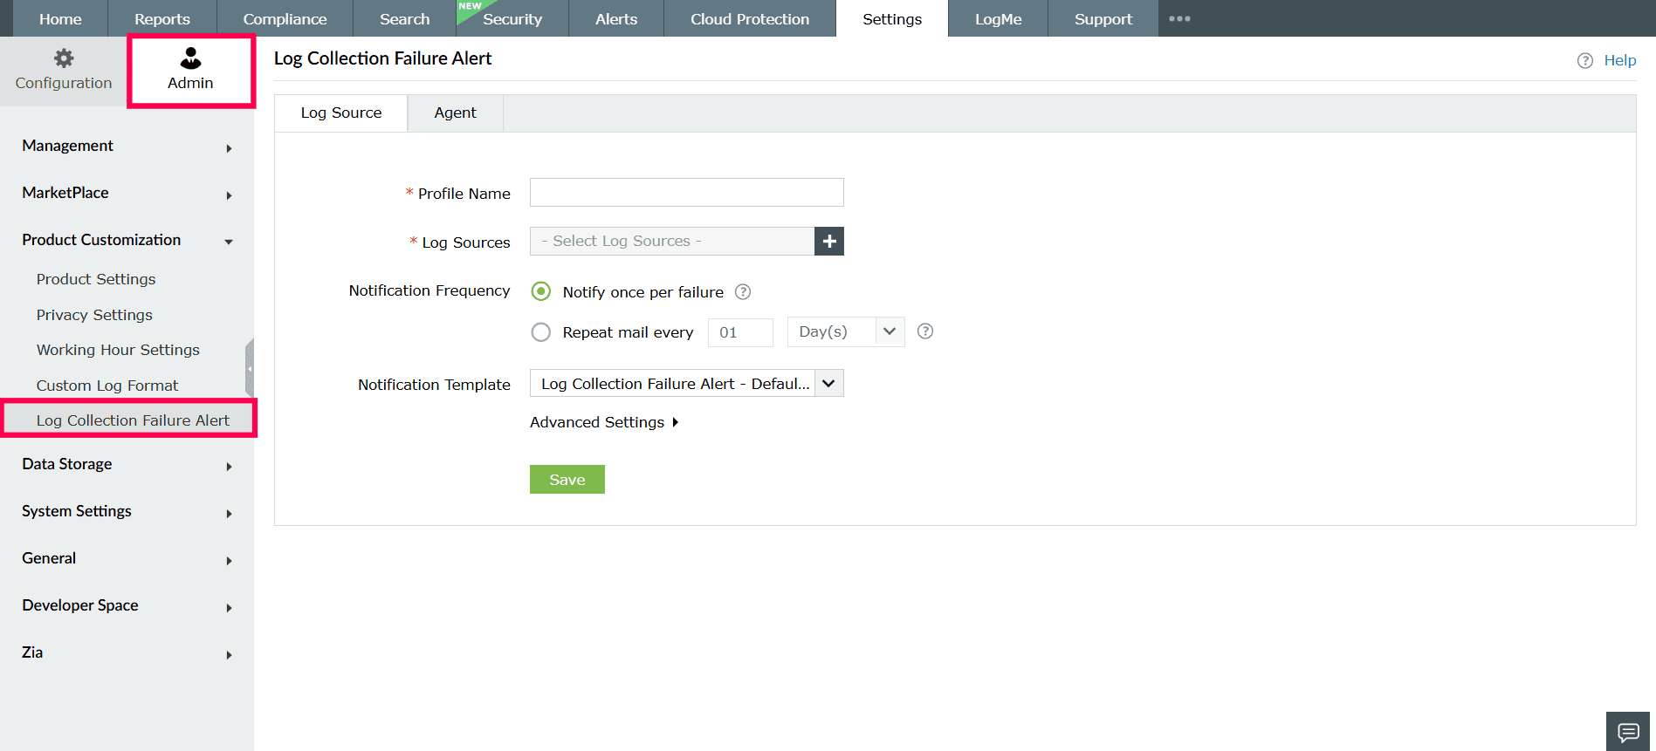Expand the Management menu section
Screen dimensions: 1656x751
[x=127, y=146]
